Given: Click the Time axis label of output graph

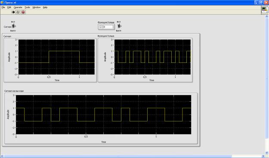Looking at the screenshot, I should click(103, 142).
